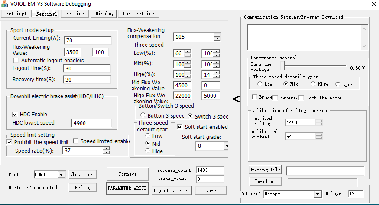Increase the nominal voltage spinner
The height and width of the screenshot is (205, 379).
coord(319,121)
